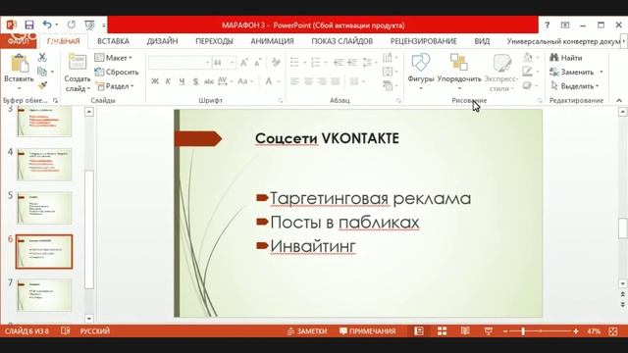Open Экспресс-стили quick styles
The height and width of the screenshot is (353, 628).
501,72
